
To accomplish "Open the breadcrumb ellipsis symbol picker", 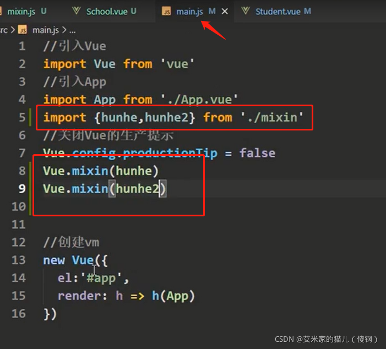I will tap(72, 30).
